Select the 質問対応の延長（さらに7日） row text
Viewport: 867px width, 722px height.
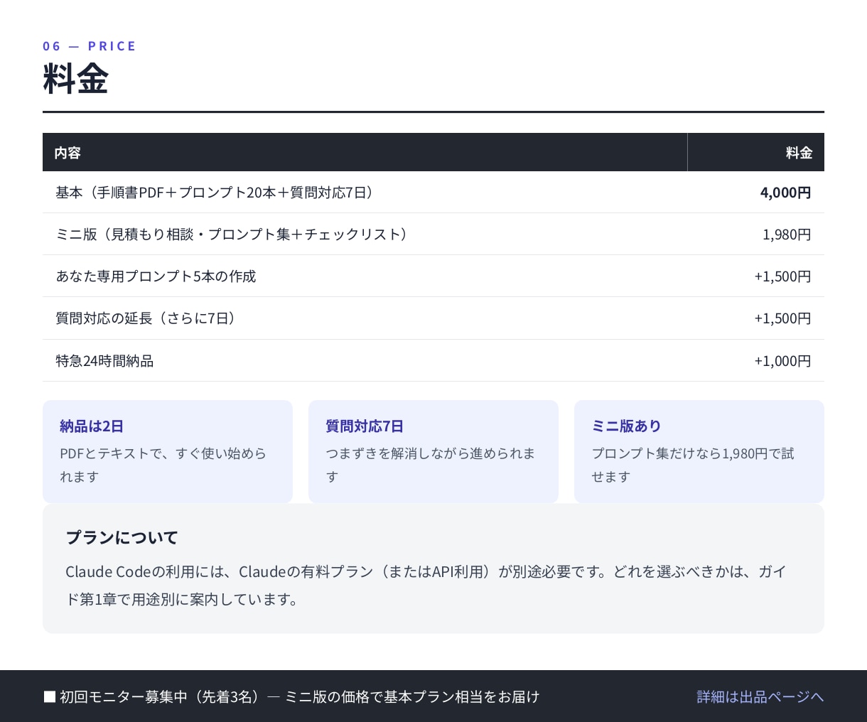click(x=146, y=318)
